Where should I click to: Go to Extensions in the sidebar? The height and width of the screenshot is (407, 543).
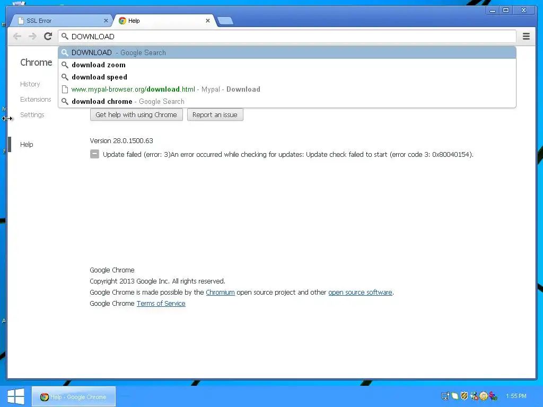36,99
